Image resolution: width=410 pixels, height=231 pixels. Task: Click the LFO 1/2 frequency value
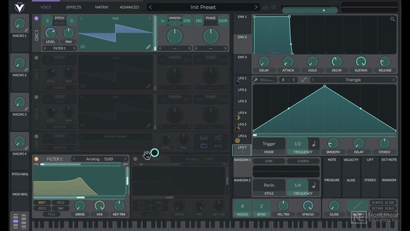297,144
